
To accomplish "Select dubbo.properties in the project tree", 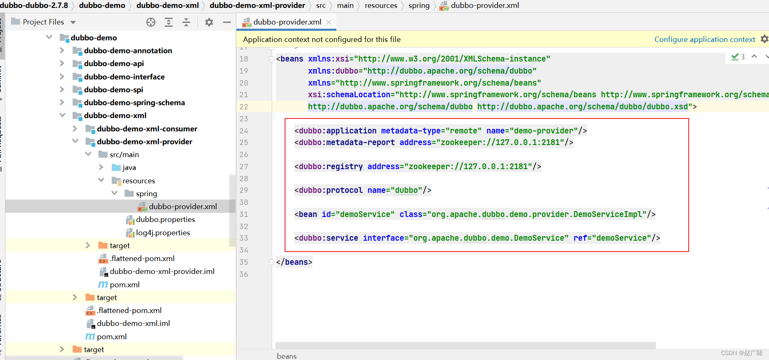I will pos(166,219).
